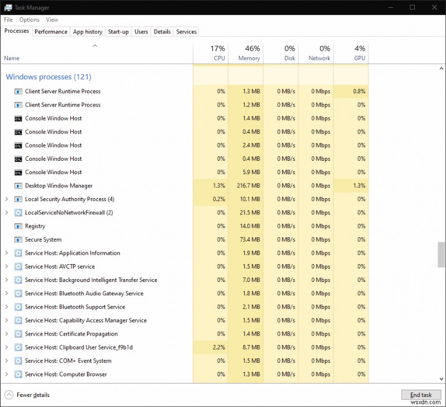Expand the Service Host: Application Information entry
This screenshot has width=446, height=407.
pyautogui.click(x=6, y=253)
